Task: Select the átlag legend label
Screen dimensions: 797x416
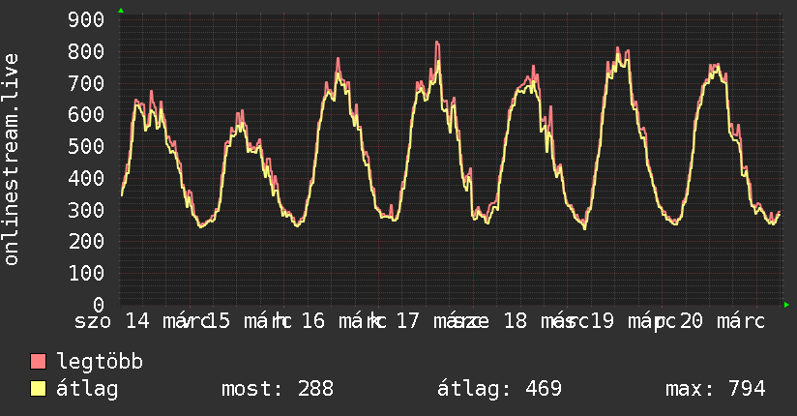Action: [x=87, y=389]
